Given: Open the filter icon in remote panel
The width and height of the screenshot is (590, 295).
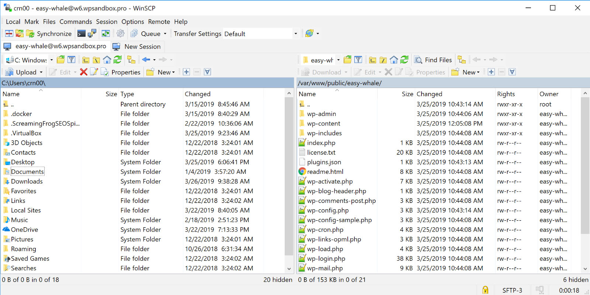Looking at the screenshot, I should (x=358, y=60).
